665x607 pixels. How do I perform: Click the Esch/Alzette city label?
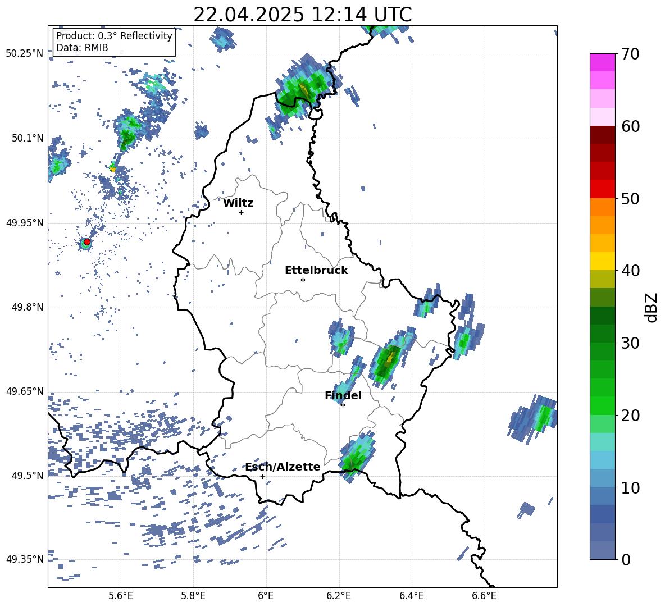(283, 467)
